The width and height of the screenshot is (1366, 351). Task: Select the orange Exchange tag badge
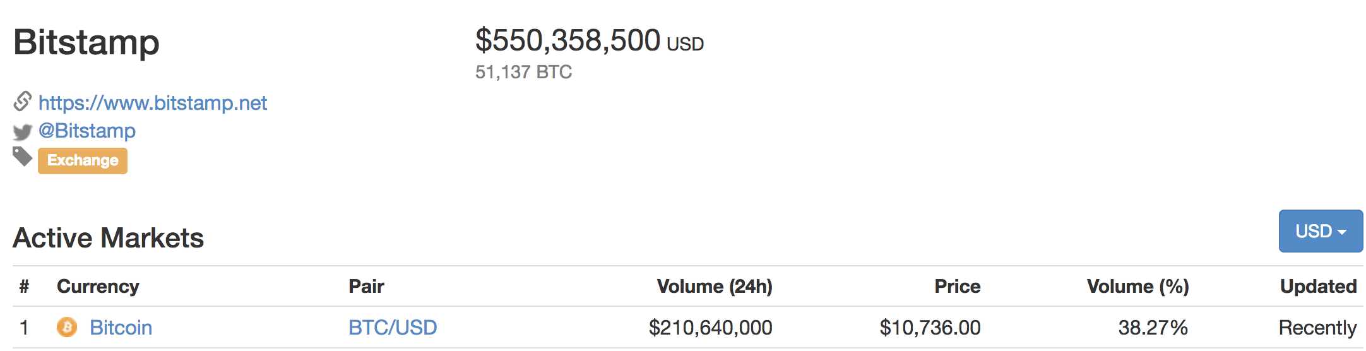pyautogui.click(x=83, y=160)
